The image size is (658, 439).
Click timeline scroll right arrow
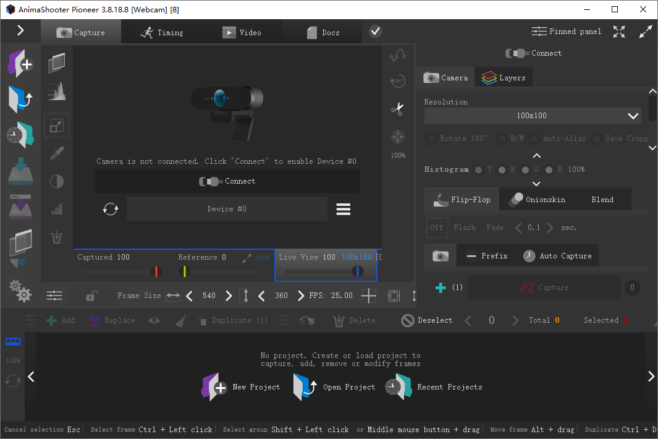click(651, 376)
